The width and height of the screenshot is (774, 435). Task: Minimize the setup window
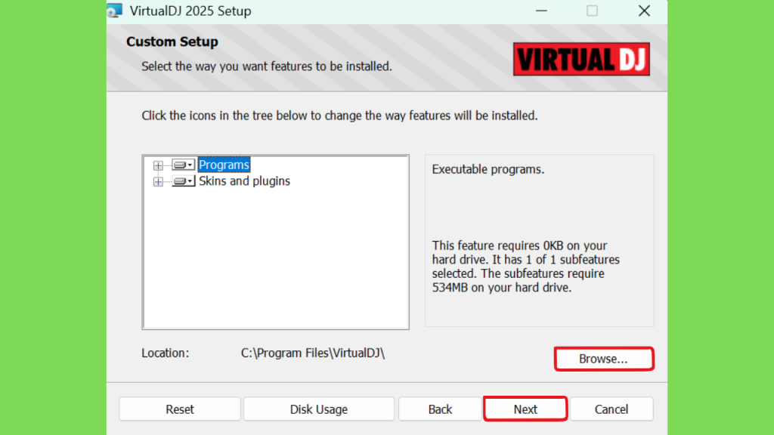[541, 11]
